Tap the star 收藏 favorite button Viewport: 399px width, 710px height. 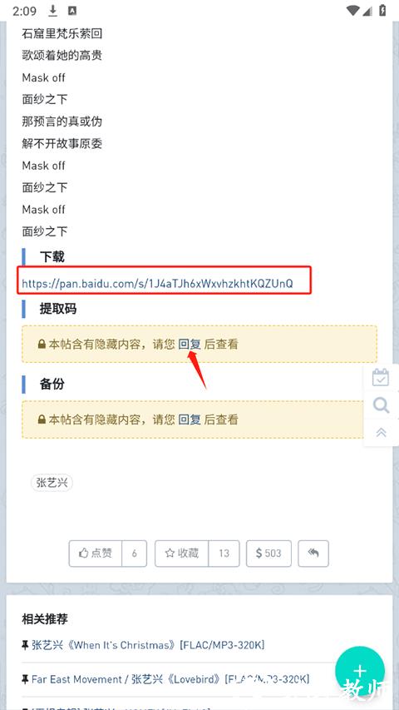tap(182, 554)
